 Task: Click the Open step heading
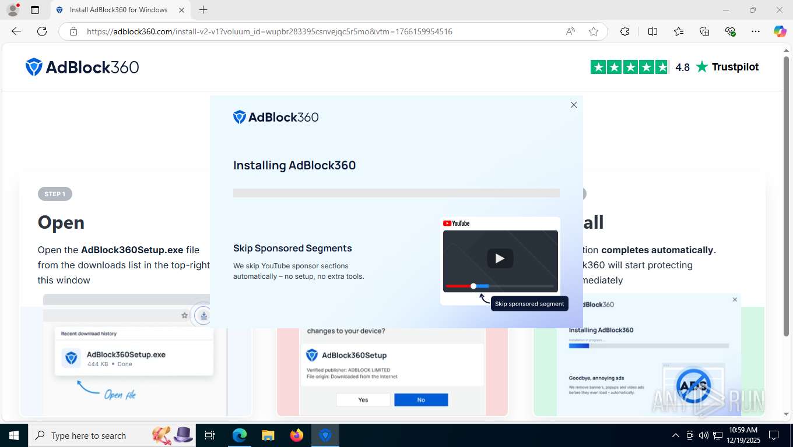click(x=61, y=222)
